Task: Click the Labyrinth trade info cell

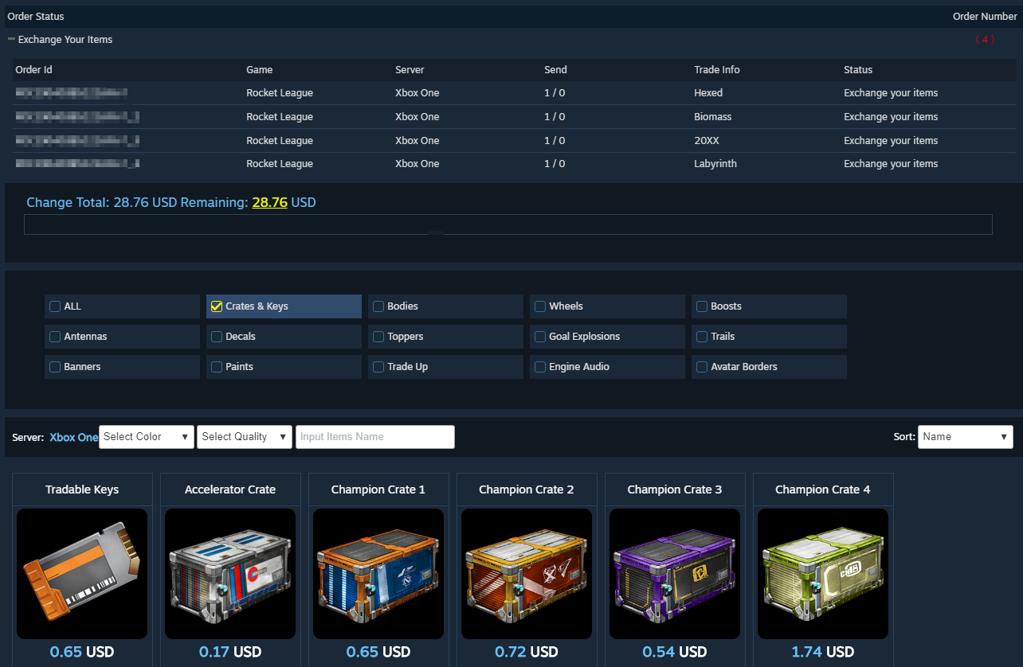Action: [715, 164]
